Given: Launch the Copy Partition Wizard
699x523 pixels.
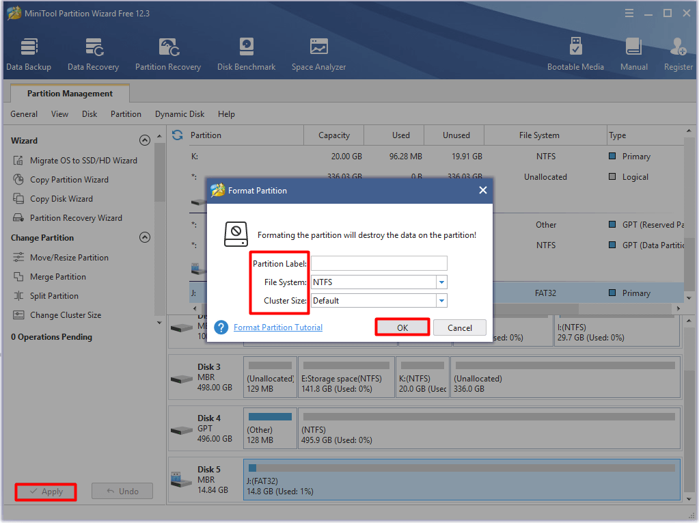Looking at the screenshot, I should (60, 180).
